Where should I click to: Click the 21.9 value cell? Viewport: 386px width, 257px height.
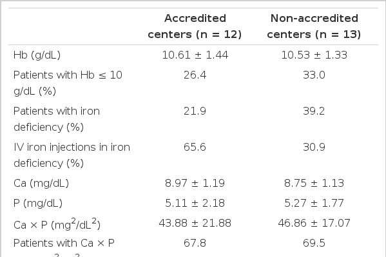(195, 111)
